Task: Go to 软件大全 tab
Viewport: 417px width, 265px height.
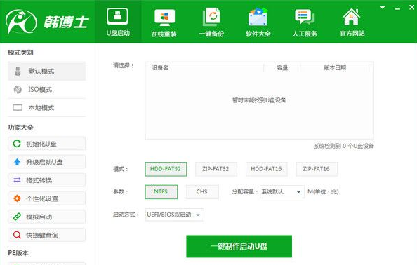Action: (x=258, y=22)
